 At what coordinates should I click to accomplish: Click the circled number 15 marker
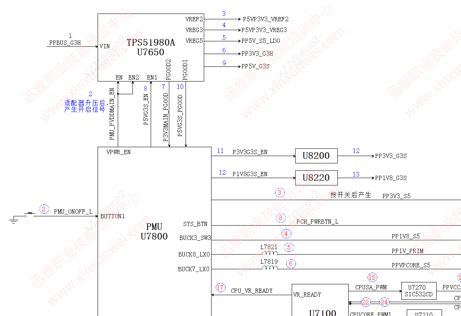click(x=372, y=277)
